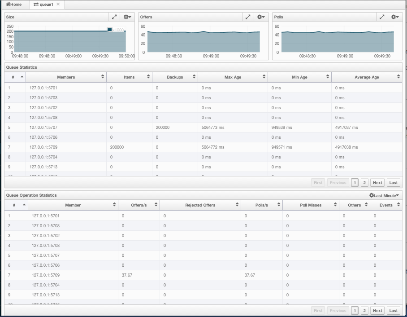This screenshot has width=407, height=317.
Task: Expand the Size chart to full view
Action: click(114, 17)
